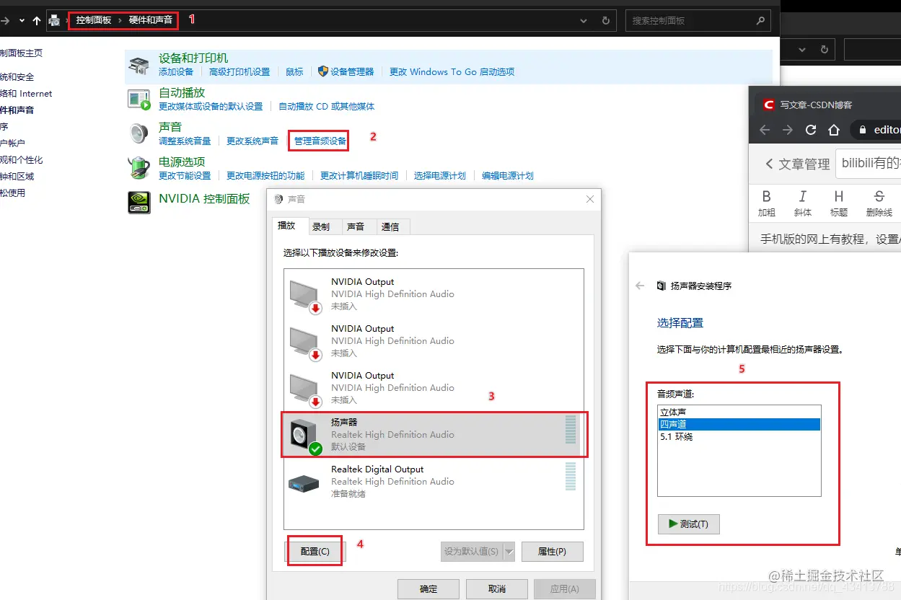
Task: Expand the recent locations dropdown arrow
Action: click(21, 21)
